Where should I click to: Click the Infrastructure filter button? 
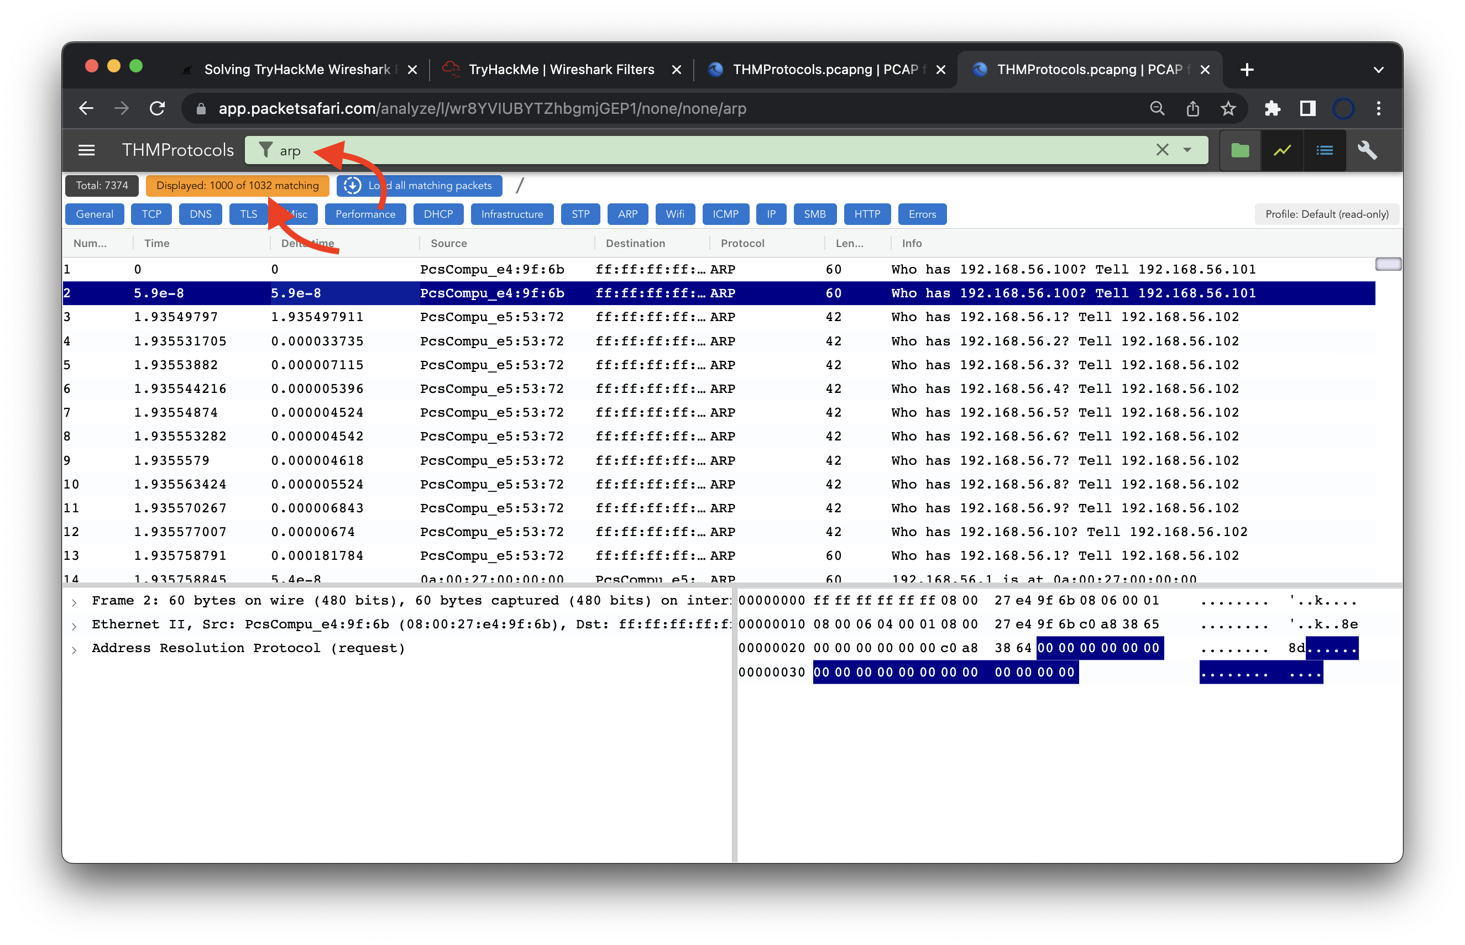click(x=511, y=214)
